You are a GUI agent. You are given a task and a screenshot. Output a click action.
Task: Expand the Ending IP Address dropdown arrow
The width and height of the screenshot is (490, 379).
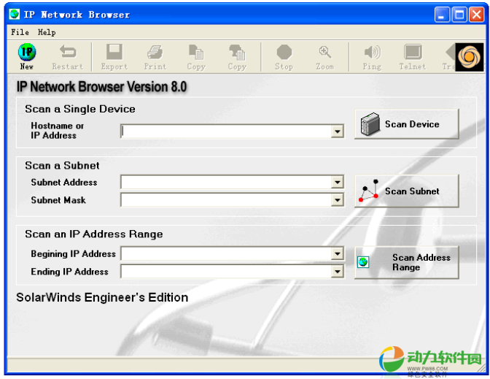(x=337, y=272)
